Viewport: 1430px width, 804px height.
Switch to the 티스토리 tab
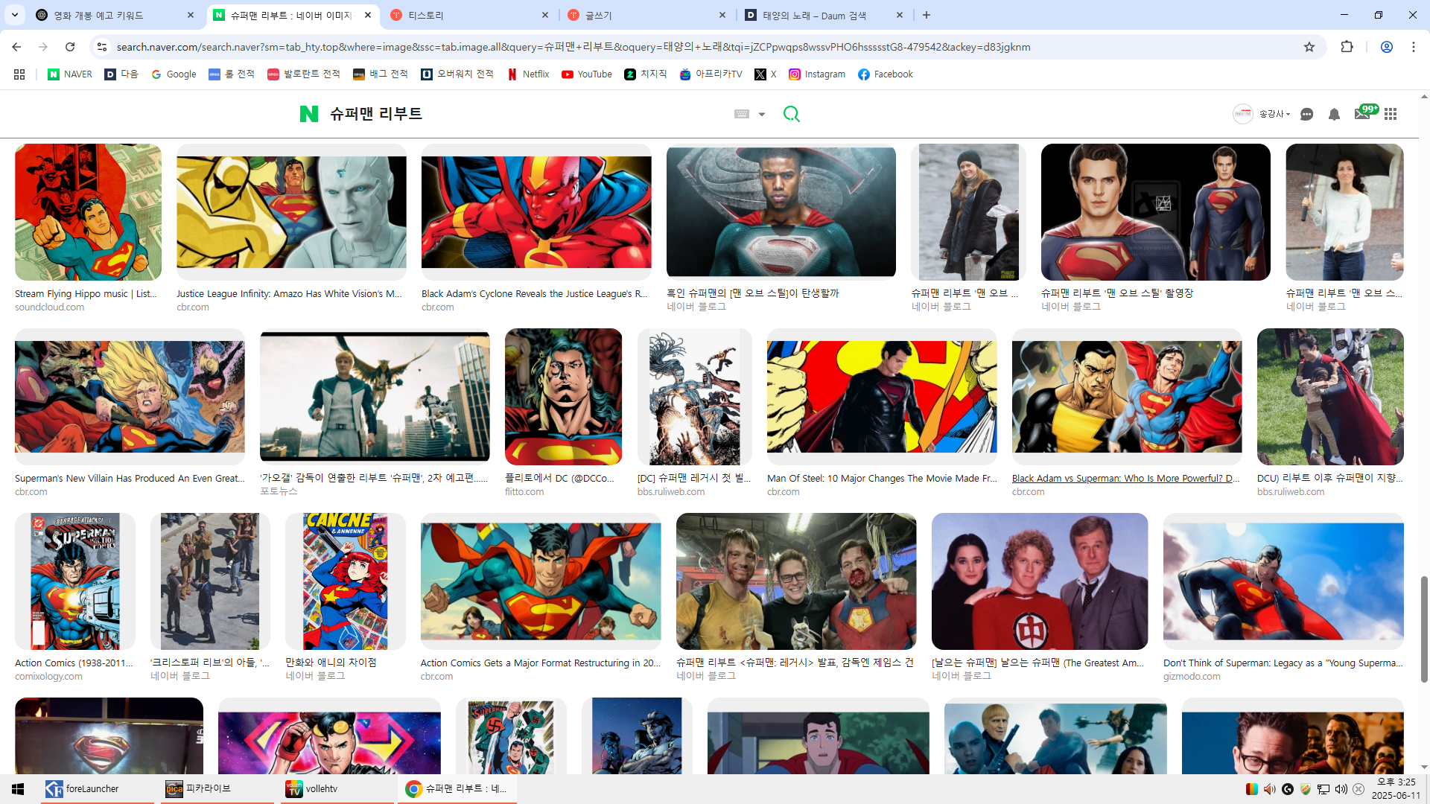pyautogui.click(x=469, y=15)
